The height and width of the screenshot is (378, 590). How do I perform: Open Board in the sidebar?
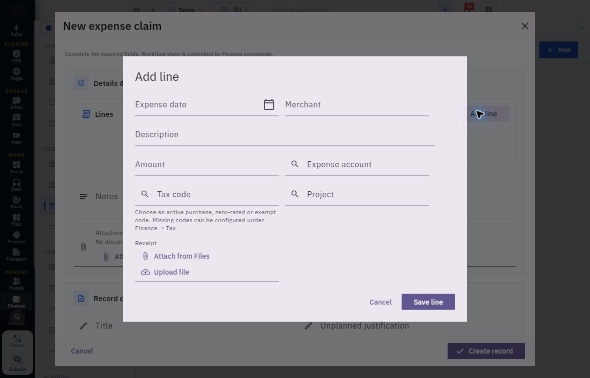tap(16, 168)
